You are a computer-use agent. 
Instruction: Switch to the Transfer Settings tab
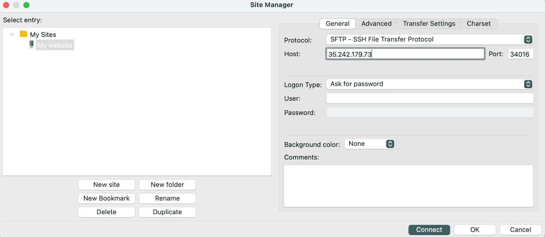(429, 24)
